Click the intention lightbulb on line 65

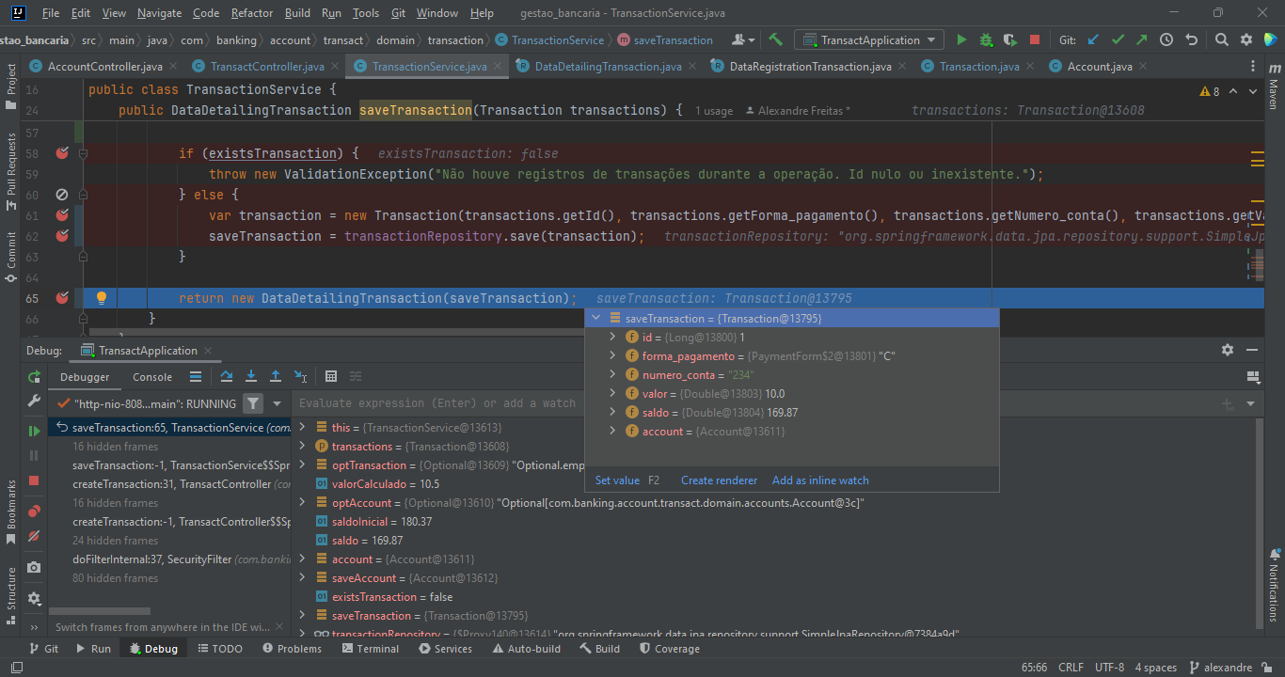pos(102,298)
